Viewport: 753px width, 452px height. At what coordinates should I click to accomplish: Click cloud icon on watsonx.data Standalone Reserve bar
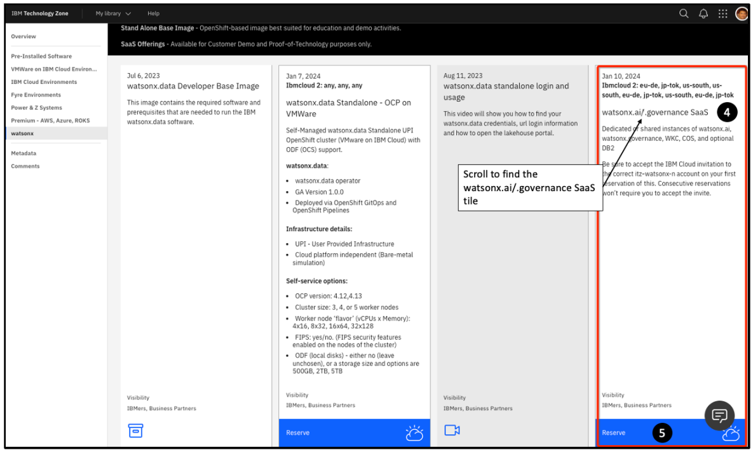tap(414, 434)
